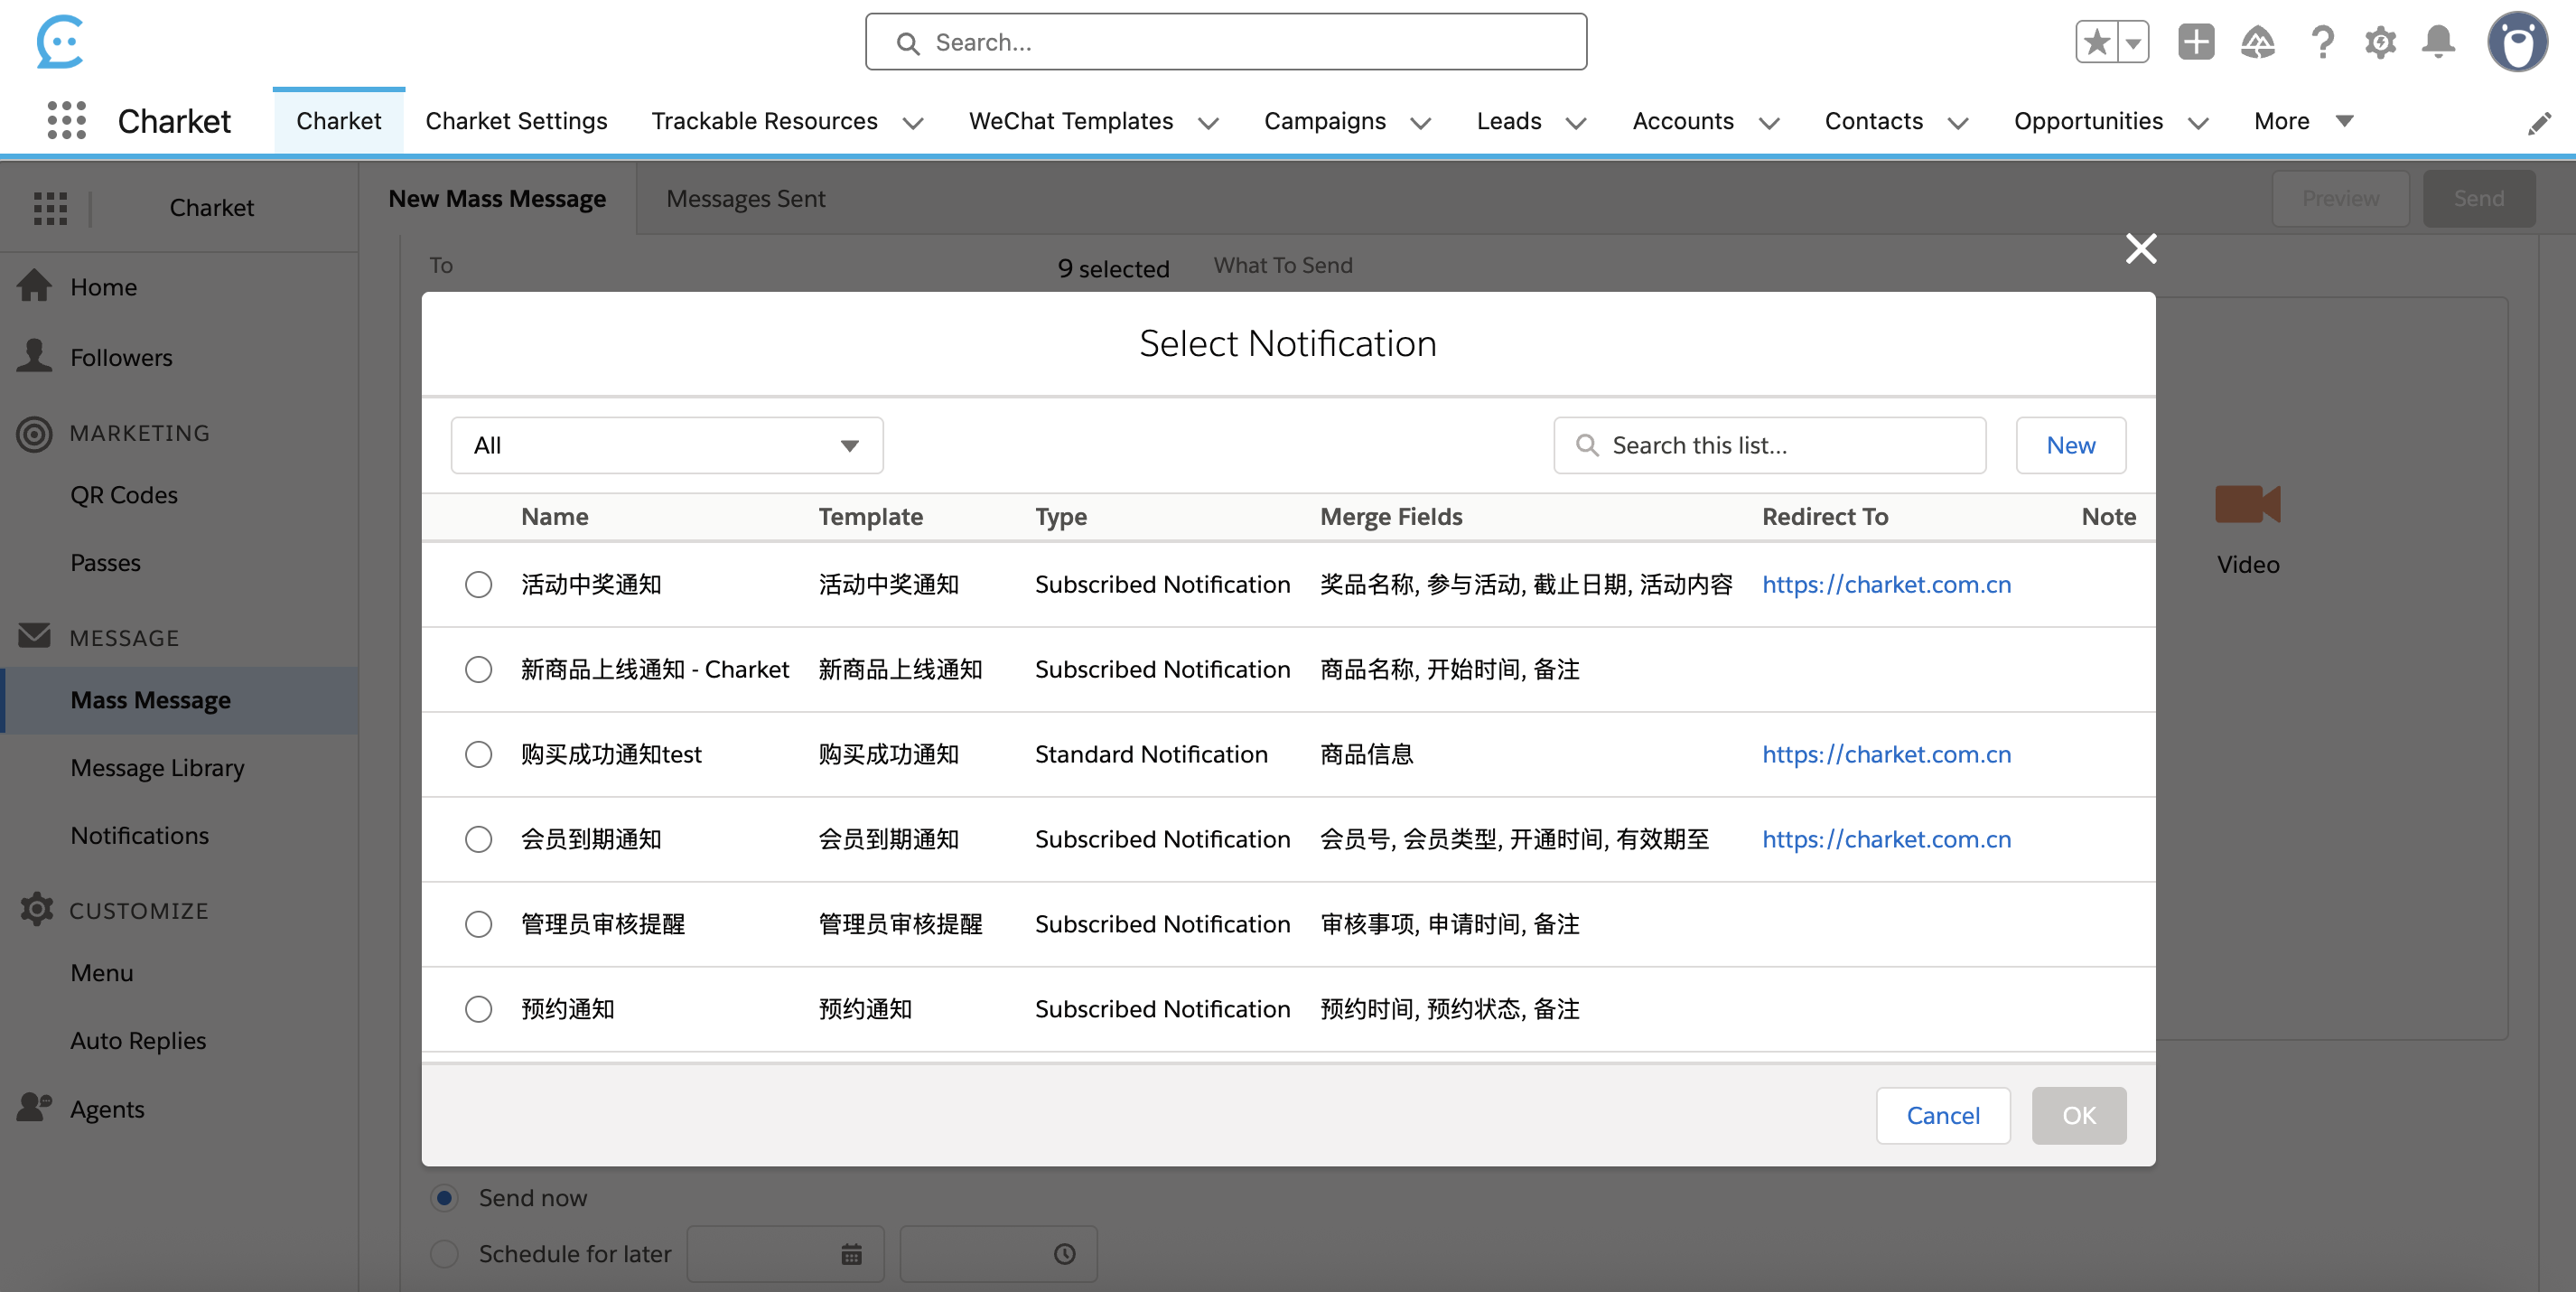Screen dimensions: 2576x1292
Task: Open the help question mark icon
Action: [x=2322, y=42]
